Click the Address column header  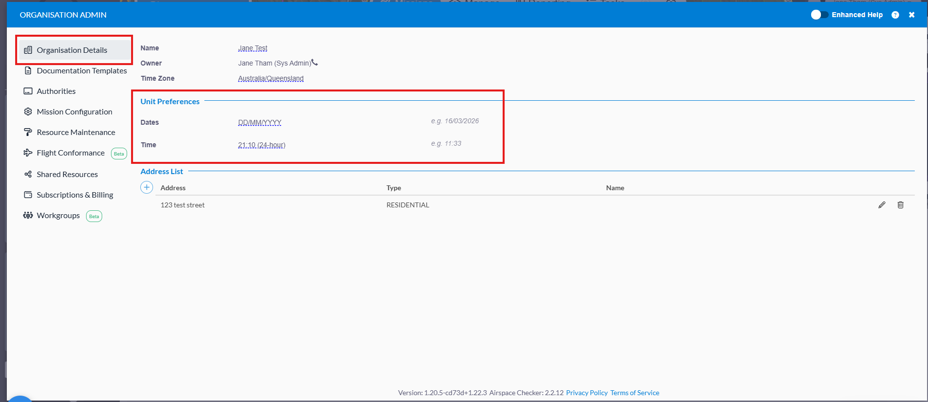pyautogui.click(x=173, y=188)
